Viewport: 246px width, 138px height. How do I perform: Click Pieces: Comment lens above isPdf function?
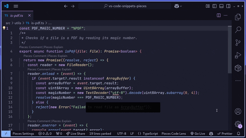point(31,47)
